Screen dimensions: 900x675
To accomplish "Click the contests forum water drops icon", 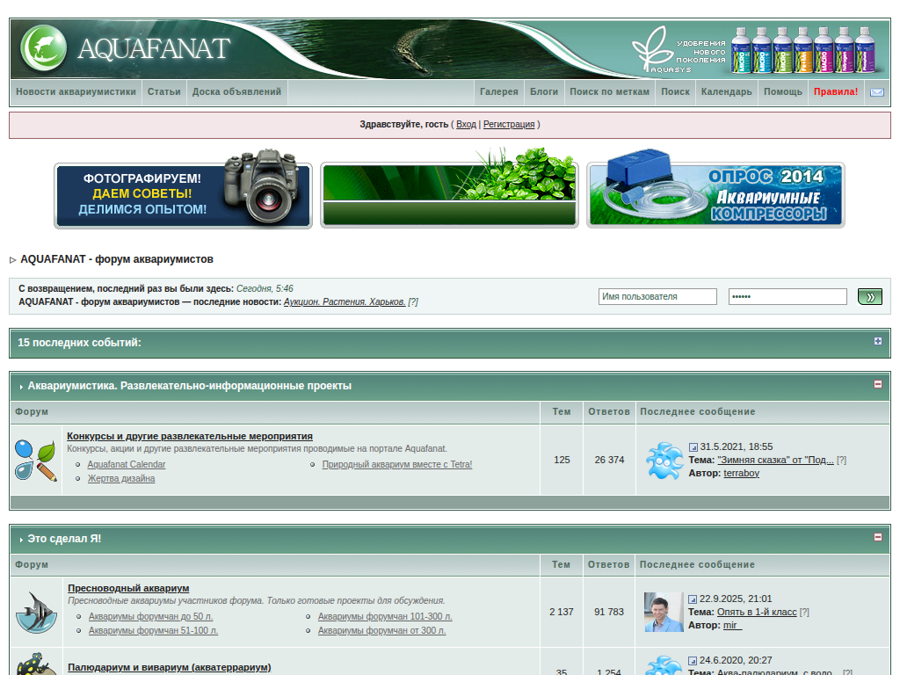I will (36, 460).
